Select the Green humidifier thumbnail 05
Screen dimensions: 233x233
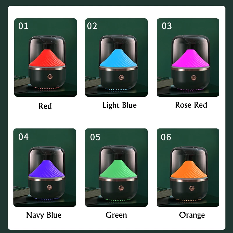[x=116, y=167]
